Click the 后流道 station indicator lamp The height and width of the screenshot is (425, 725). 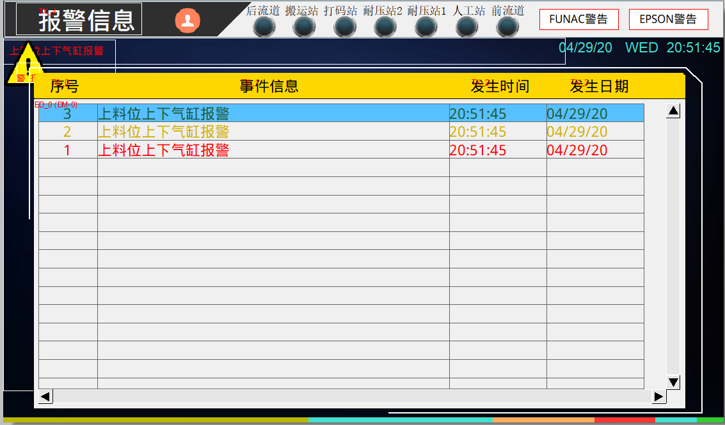[x=264, y=27]
